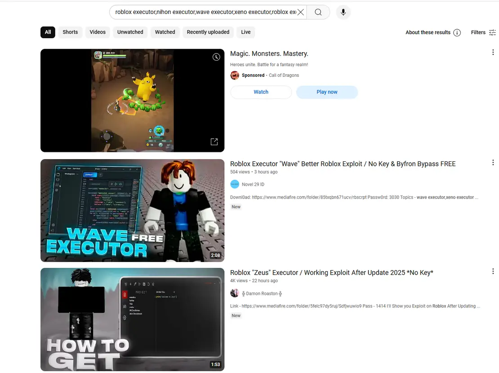
Task: Click the Zeus video mediafire description text
Action: [355, 306]
